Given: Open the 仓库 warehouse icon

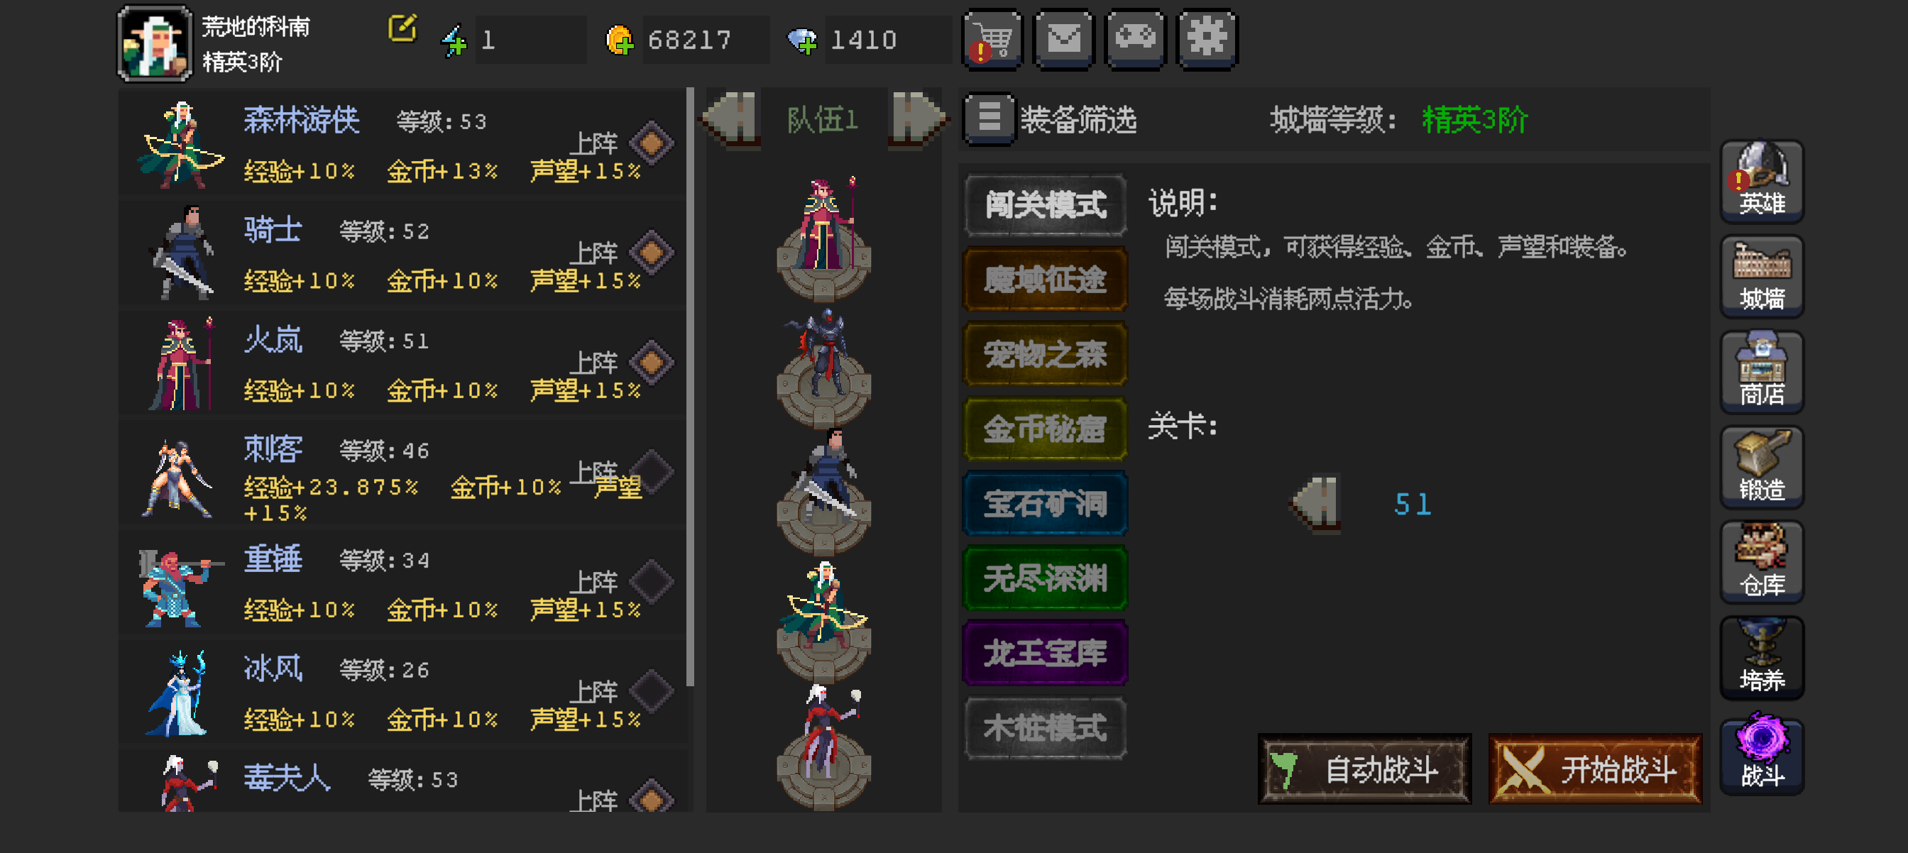Looking at the screenshot, I should 1761,563.
